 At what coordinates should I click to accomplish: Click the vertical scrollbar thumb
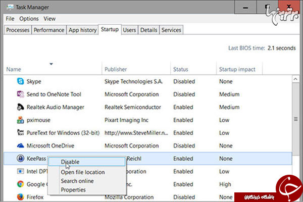click(x=295, y=119)
